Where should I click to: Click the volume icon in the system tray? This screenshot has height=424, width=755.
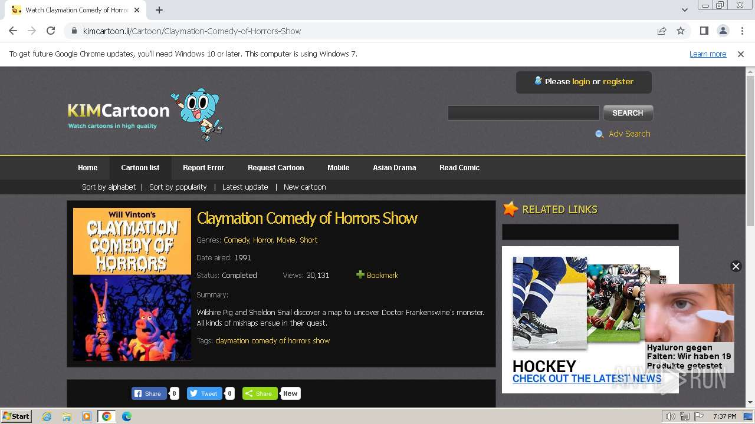coord(671,416)
